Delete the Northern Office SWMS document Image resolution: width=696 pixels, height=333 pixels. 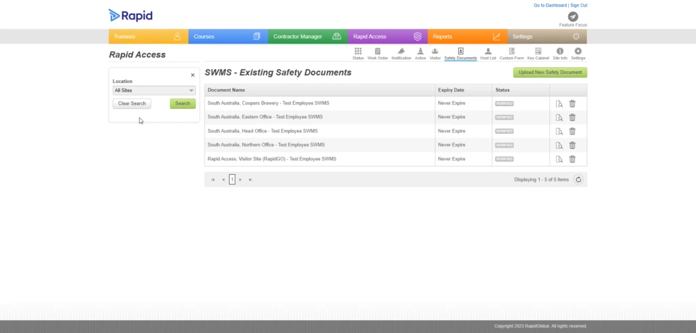572,145
